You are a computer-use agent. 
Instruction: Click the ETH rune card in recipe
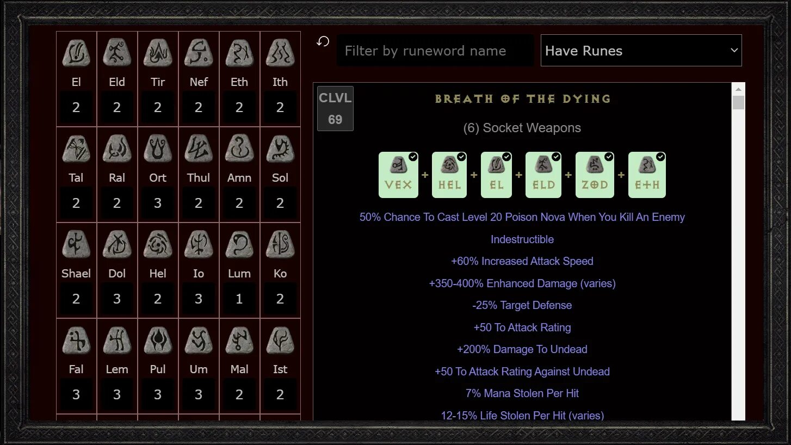(x=647, y=175)
